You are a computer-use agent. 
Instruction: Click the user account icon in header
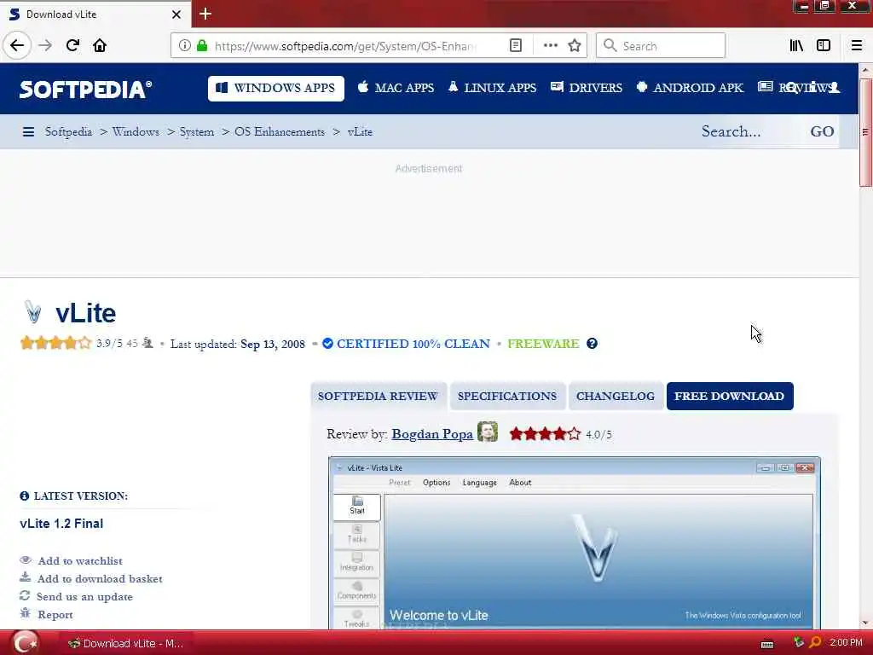pyautogui.click(x=834, y=88)
